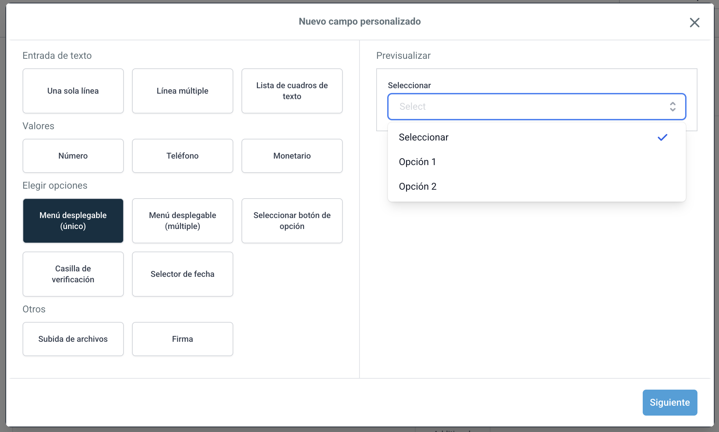This screenshot has height=432, width=719.
Task: Select the Selector de fecha tile
Action: pos(183,274)
